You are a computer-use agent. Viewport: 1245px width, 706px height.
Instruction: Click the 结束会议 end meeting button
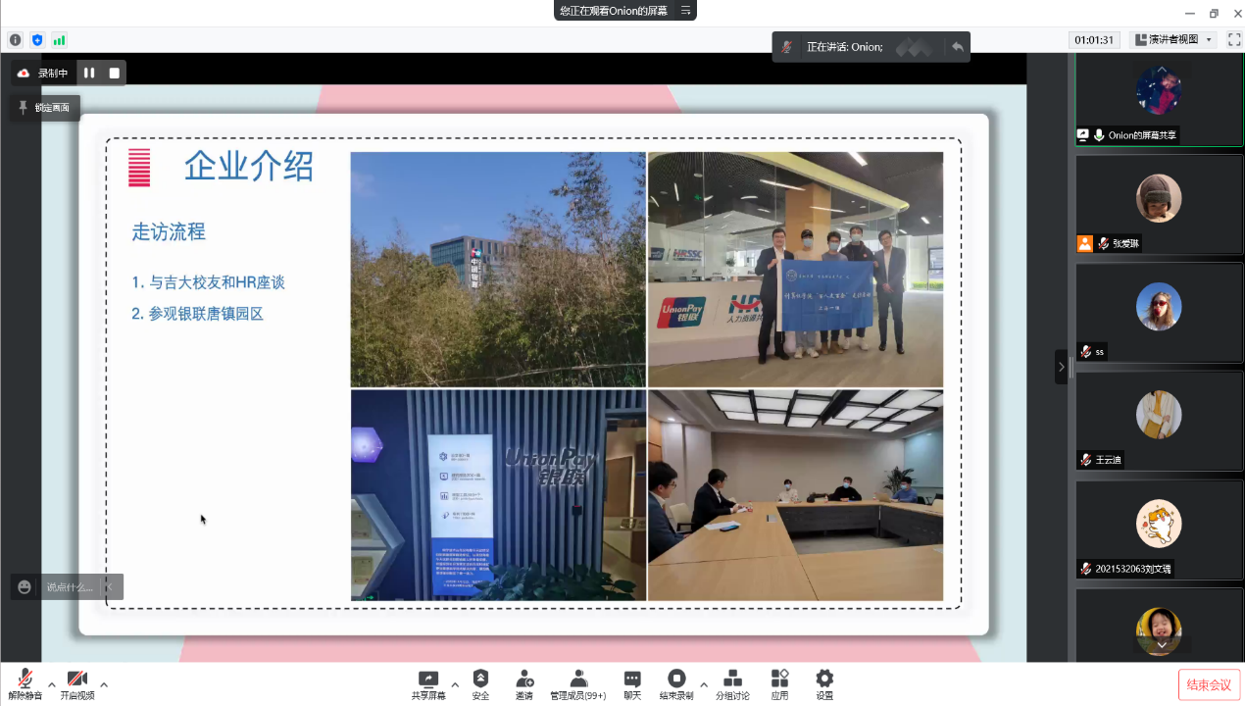pos(1209,684)
